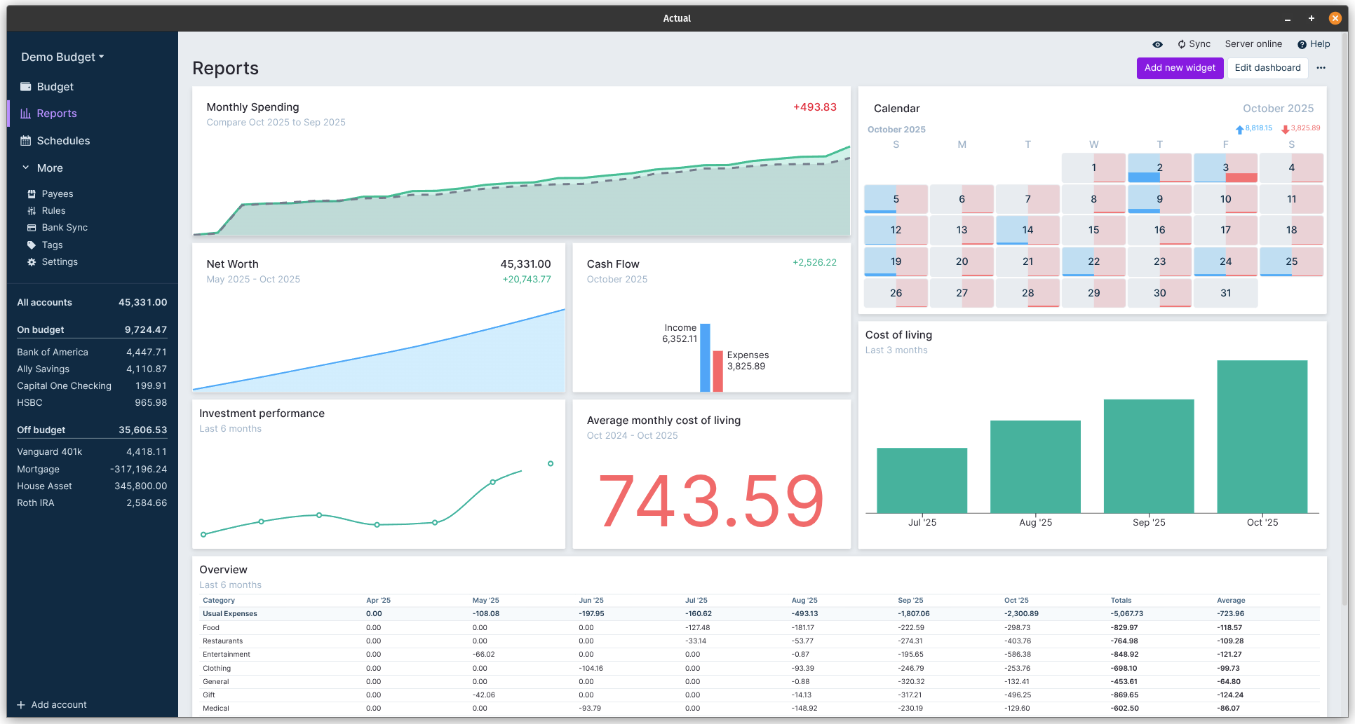Collapse the More section chevron
The width and height of the screenshot is (1355, 724).
26,168
